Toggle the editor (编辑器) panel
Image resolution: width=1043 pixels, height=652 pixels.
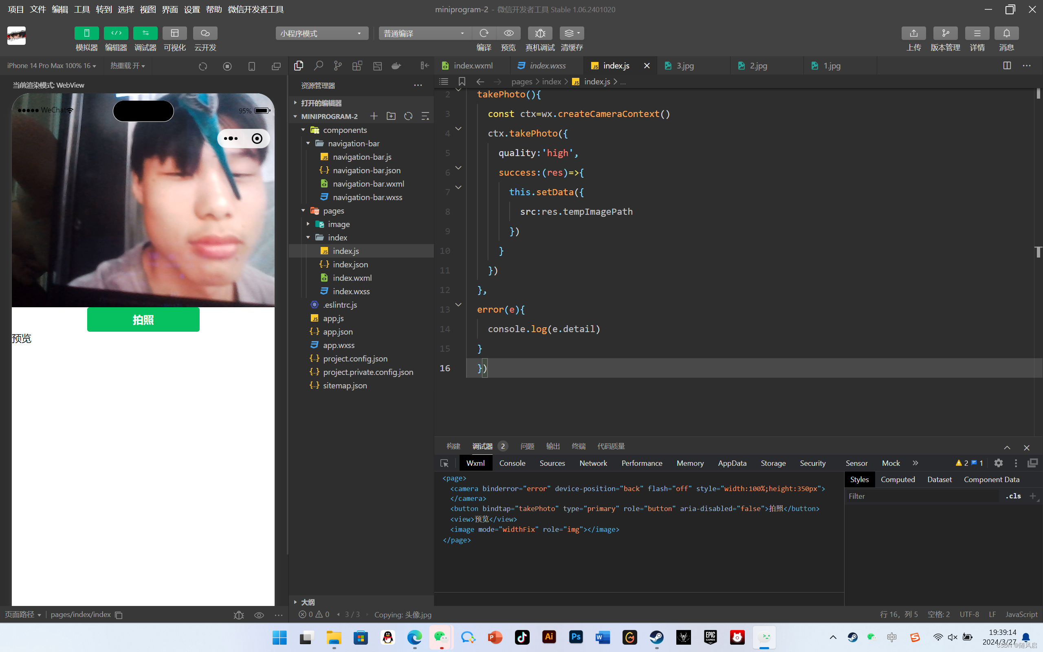116,33
